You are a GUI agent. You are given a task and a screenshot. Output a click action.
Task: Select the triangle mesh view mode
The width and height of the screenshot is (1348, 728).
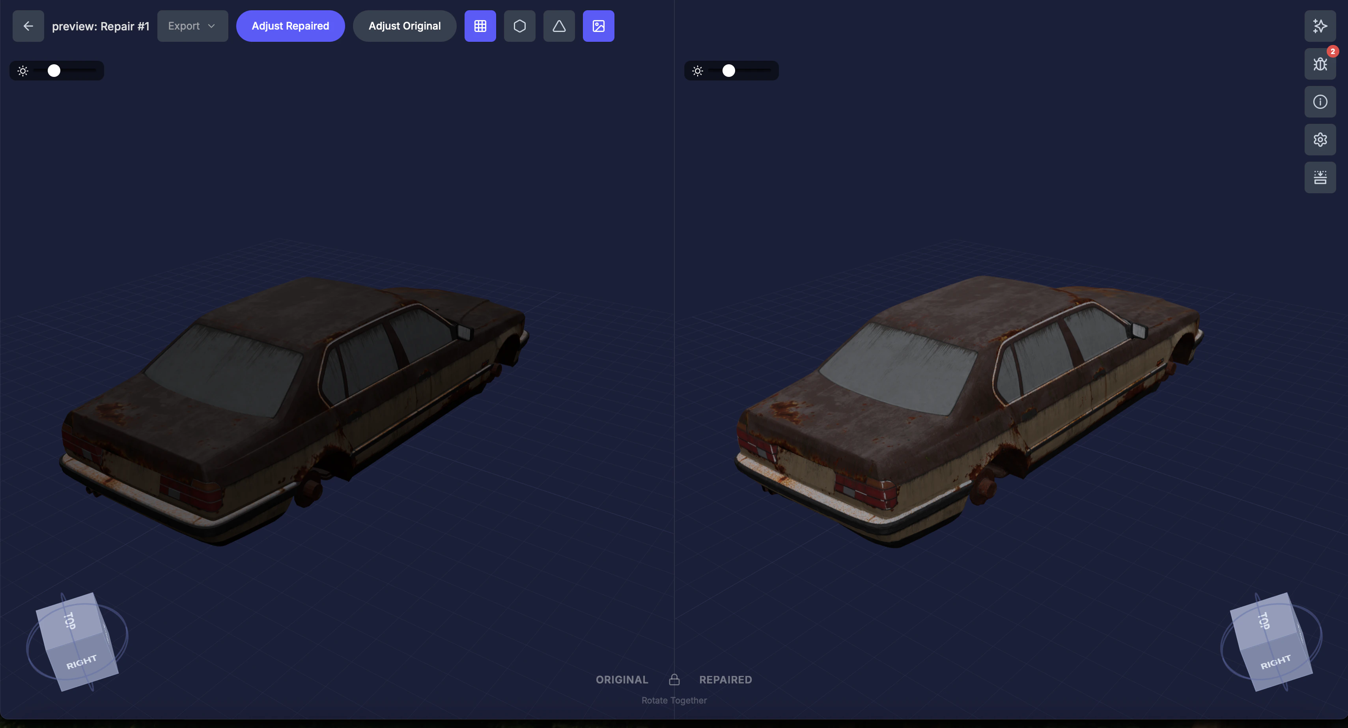pos(559,26)
